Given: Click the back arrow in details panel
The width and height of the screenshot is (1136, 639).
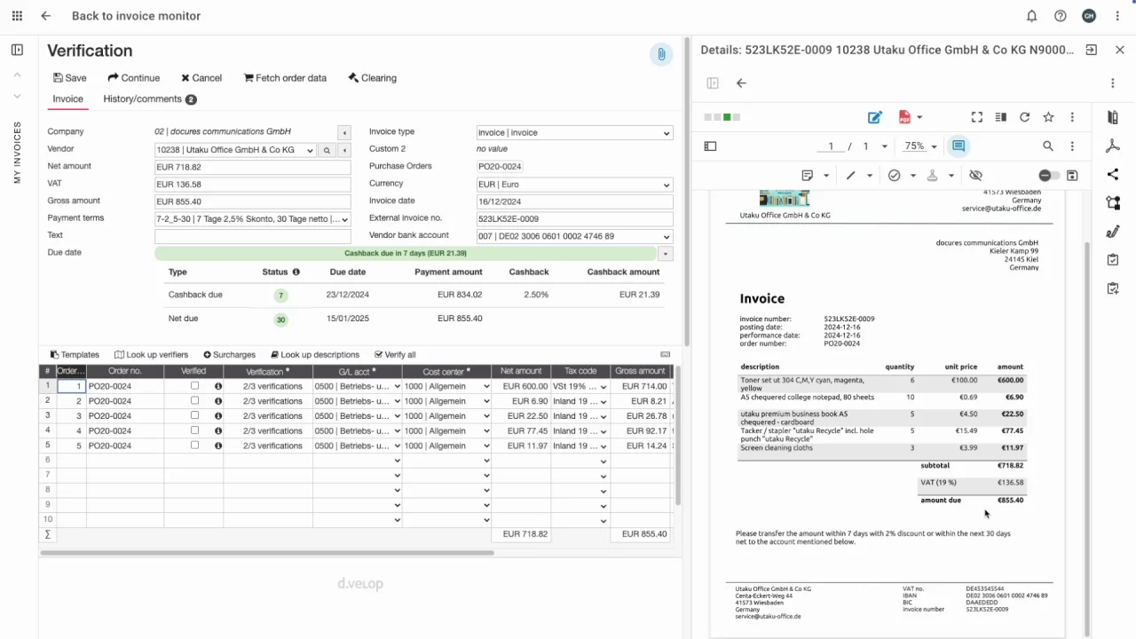Looking at the screenshot, I should (x=741, y=83).
